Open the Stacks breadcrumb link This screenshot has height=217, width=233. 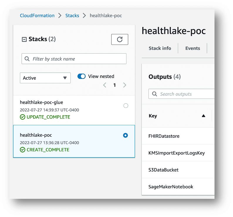[72, 16]
